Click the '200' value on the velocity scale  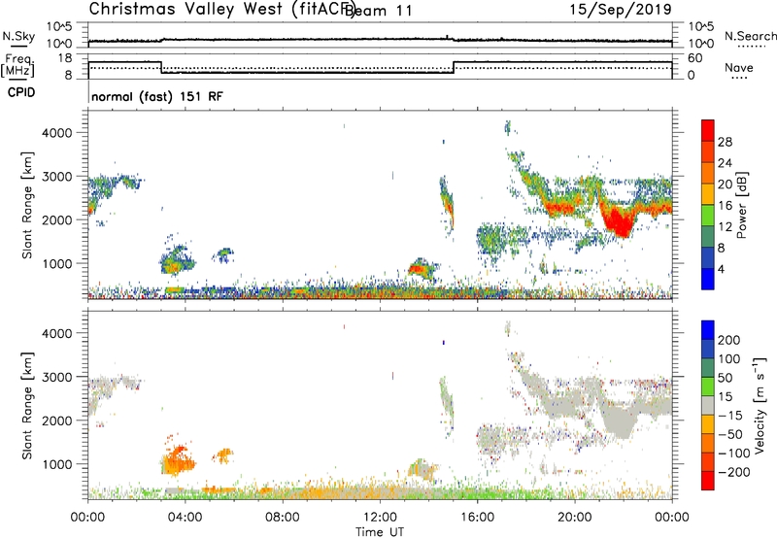click(729, 340)
